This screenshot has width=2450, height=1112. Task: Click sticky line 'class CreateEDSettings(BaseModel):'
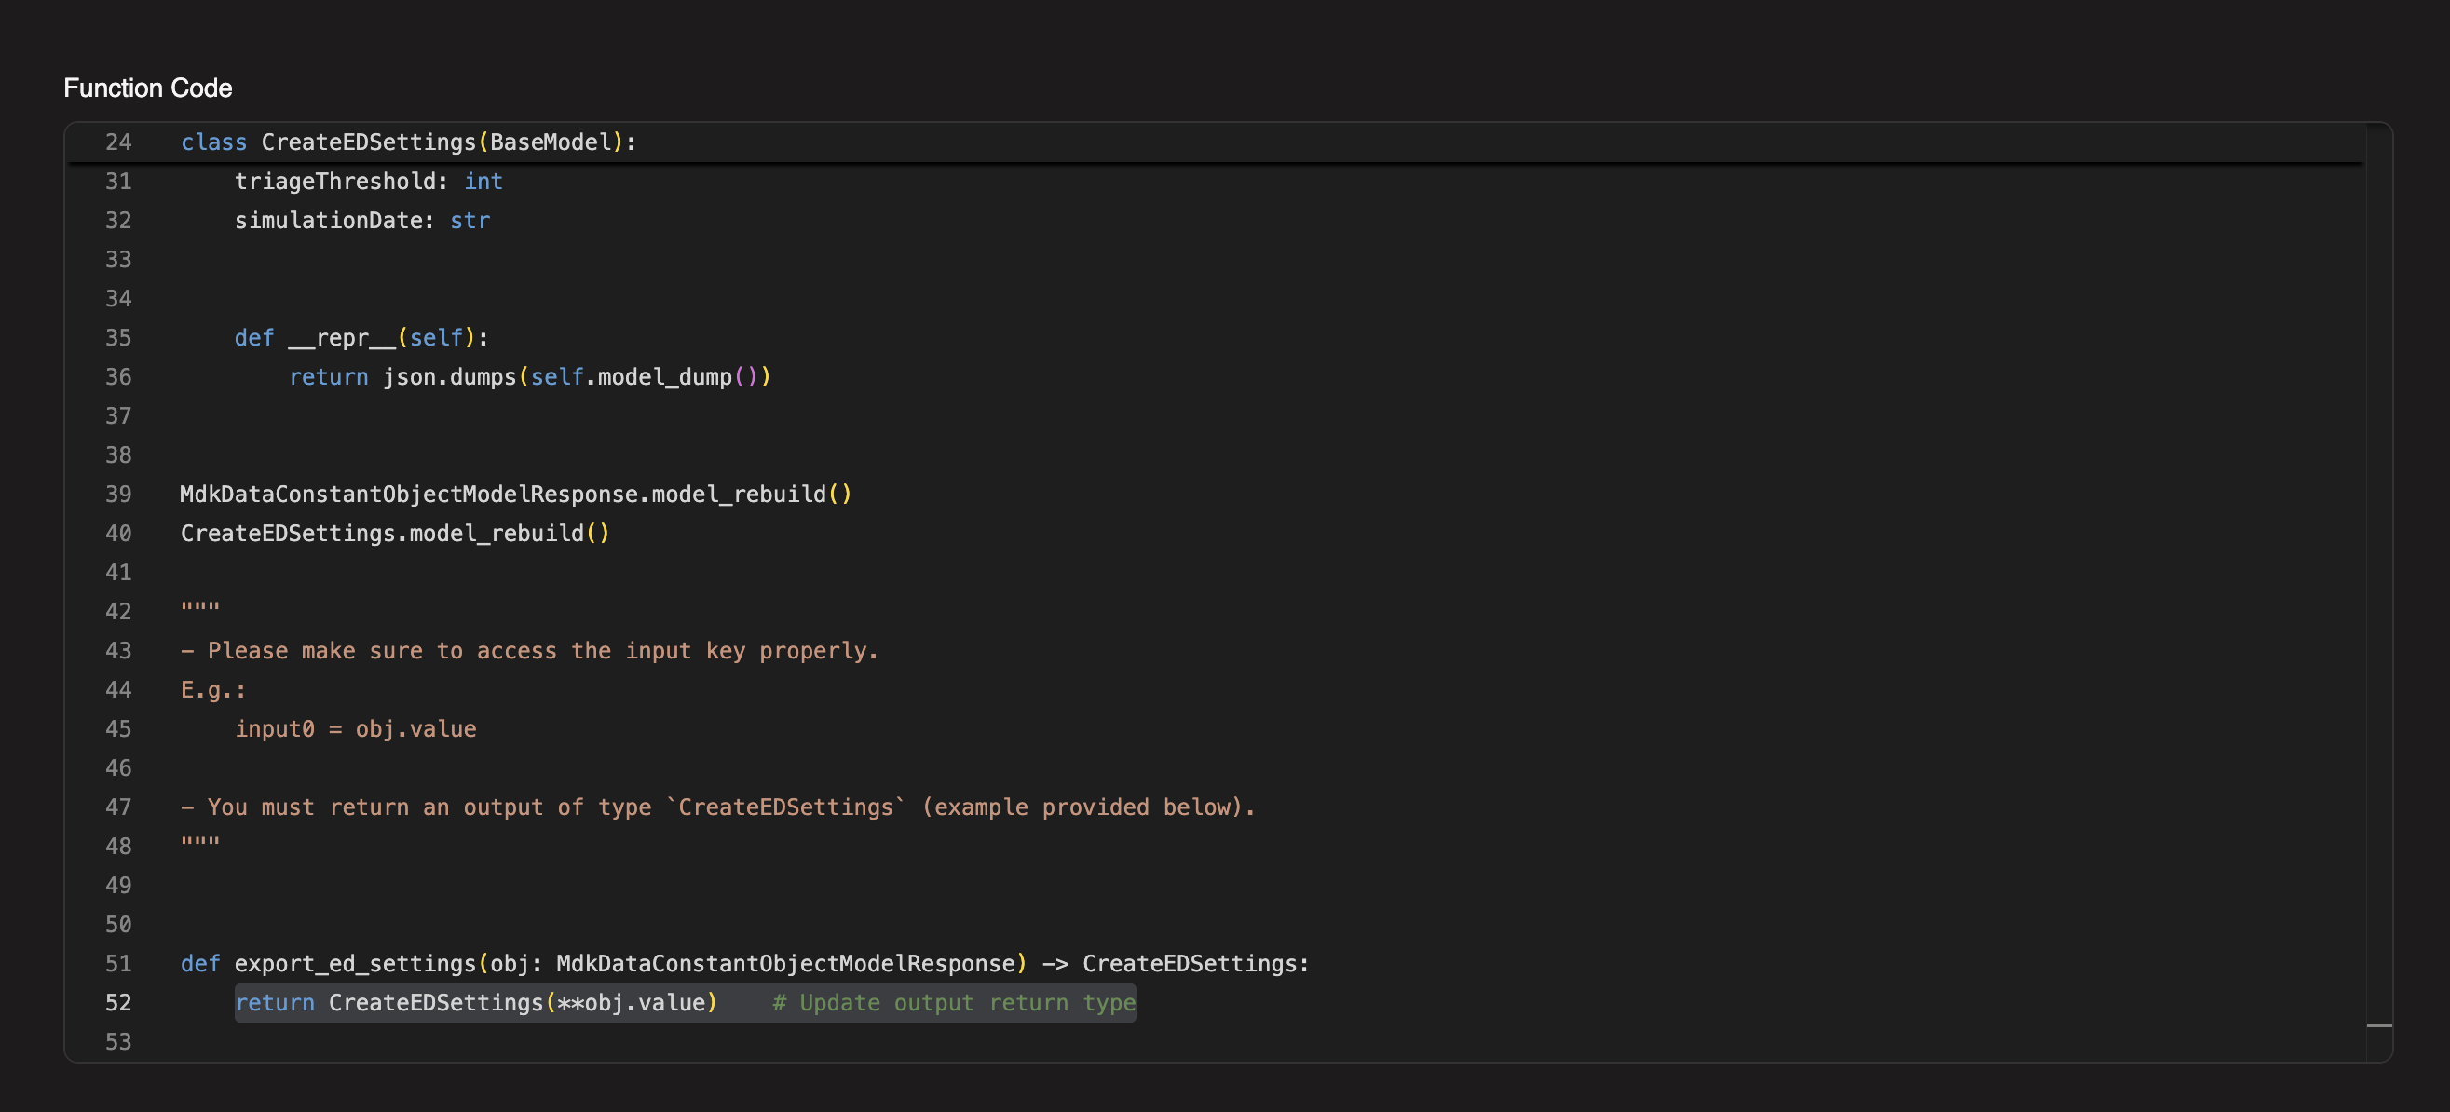(409, 142)
